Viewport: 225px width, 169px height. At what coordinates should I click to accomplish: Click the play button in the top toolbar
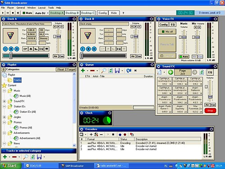coord(3,13)
